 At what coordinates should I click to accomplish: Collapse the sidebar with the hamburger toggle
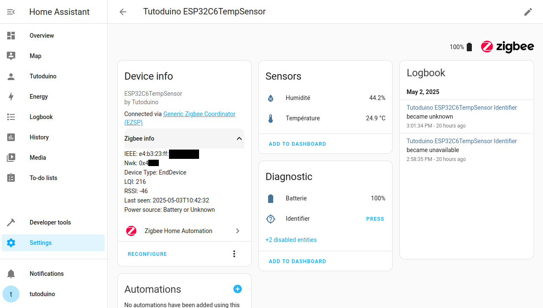pyautogui.click(x=10, y=11)
